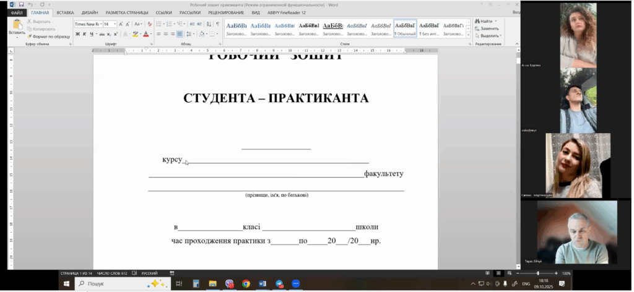Image resolution: width=634 pixels, height=292 pixels.
Task: Toggle Italic (К) formatting
Action: [85, 34]
